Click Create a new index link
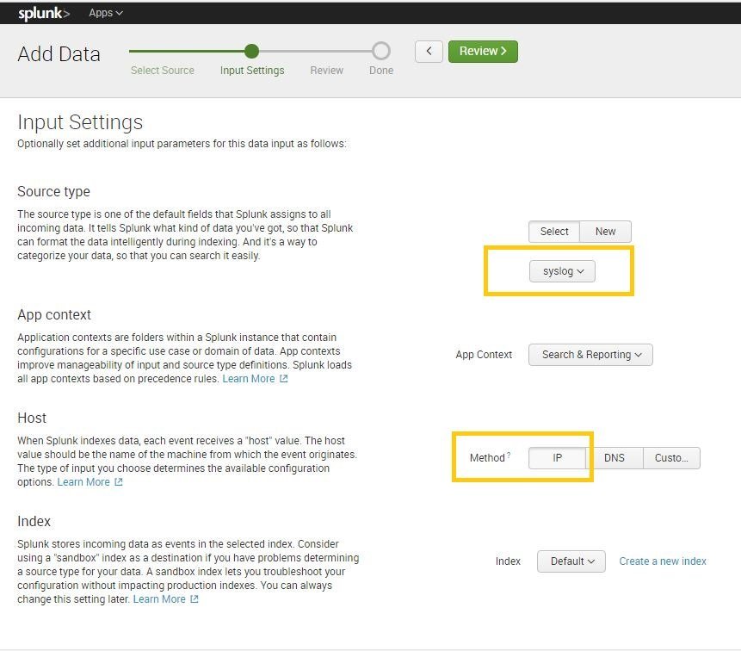 663,561
